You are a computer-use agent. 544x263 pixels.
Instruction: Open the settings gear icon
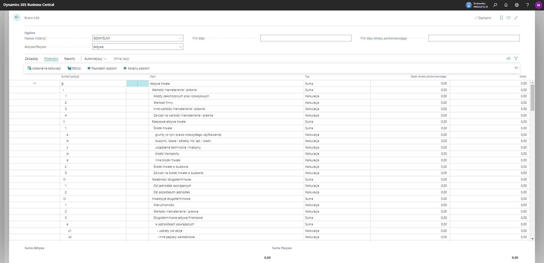click(x=517, y=5)
